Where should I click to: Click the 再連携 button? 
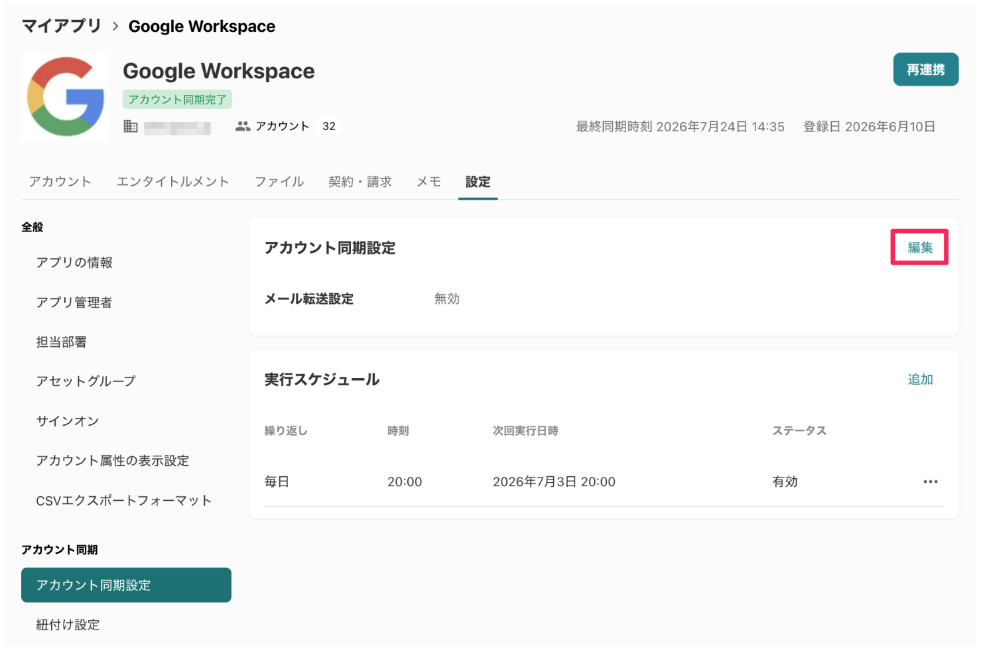click(x=925, y=70)
